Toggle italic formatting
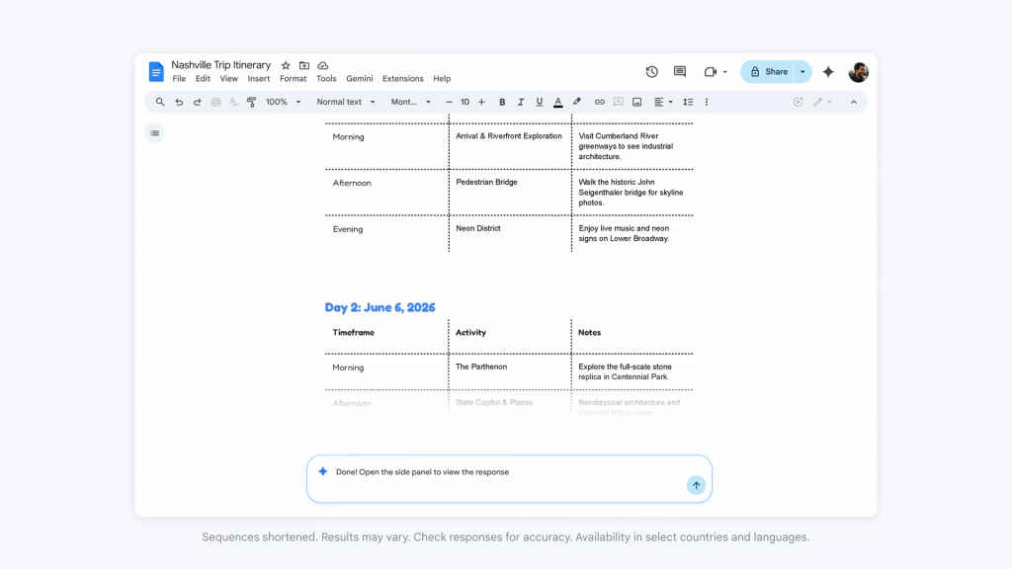1012x569 pixels. pos(521,102)
